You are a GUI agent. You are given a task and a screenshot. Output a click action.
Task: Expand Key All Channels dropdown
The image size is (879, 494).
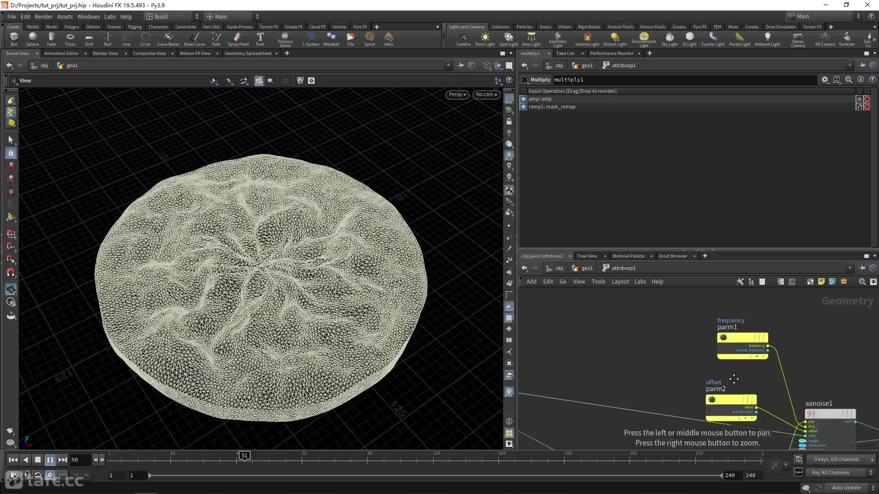point(841,473)
